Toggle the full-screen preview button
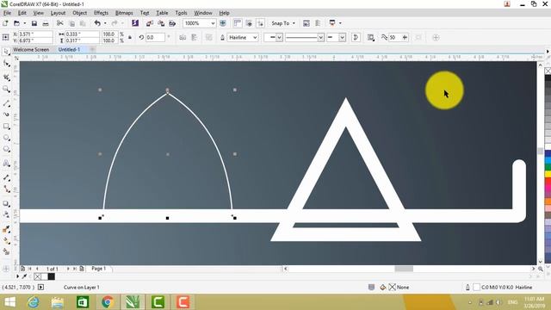The image size is (551, 310). click(x=223, y=23)
